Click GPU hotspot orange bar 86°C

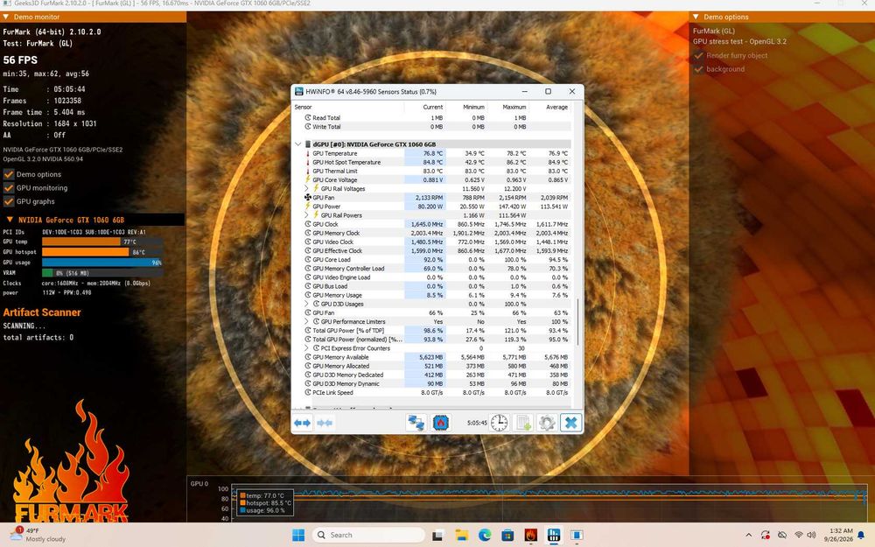coord(86,252)
